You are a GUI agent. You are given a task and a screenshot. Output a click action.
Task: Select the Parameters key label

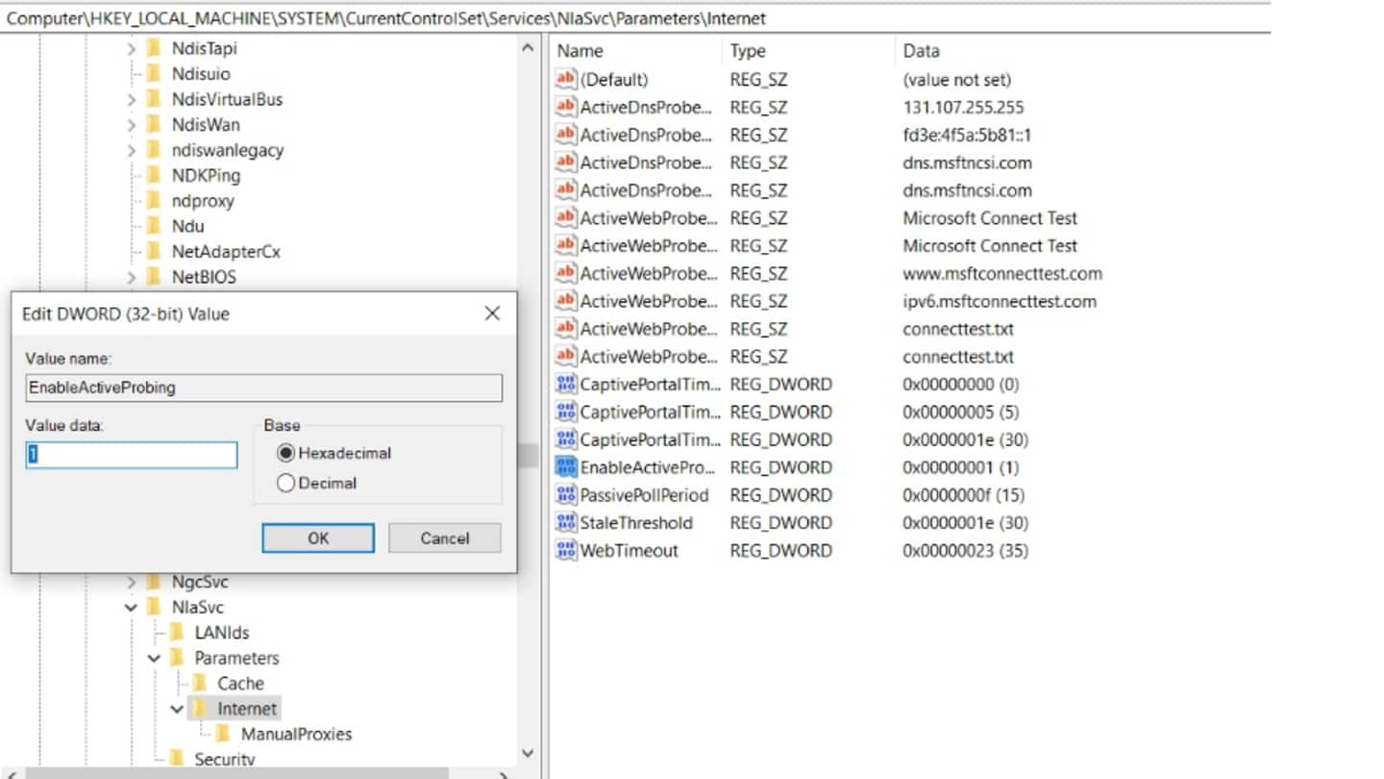pos(236,659)
